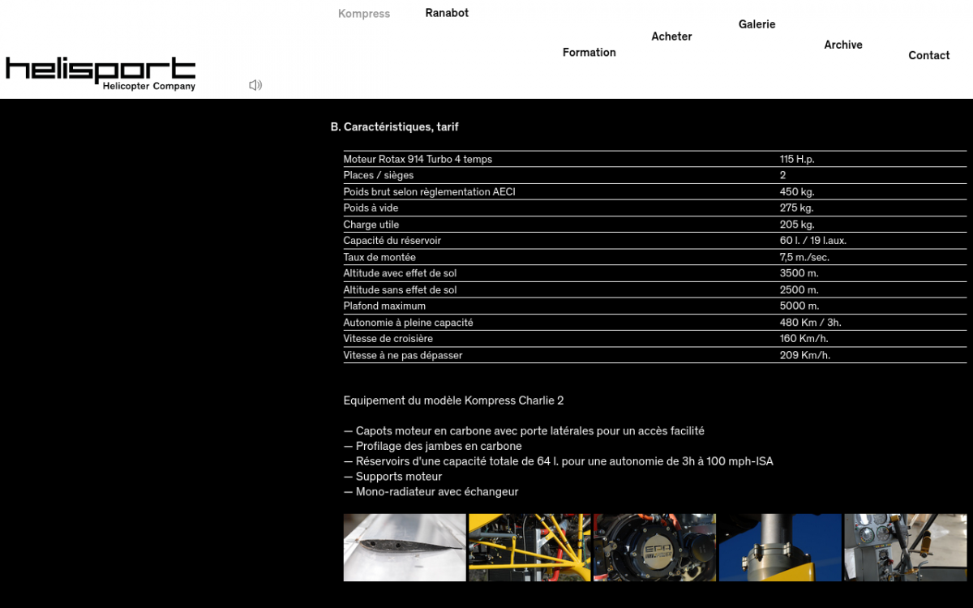
Task: Open the rotor blade profile thumbnail
Action: click(x=405, y=547)
